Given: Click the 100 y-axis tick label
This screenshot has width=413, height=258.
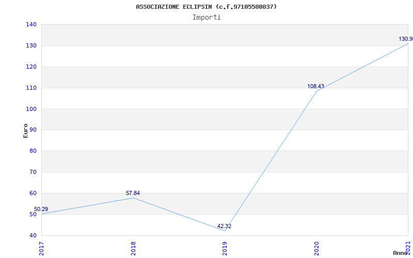Looking at the screenshot, I should (31, 109).
